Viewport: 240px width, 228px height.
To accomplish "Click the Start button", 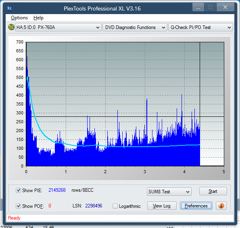I will tap(213, 191).
